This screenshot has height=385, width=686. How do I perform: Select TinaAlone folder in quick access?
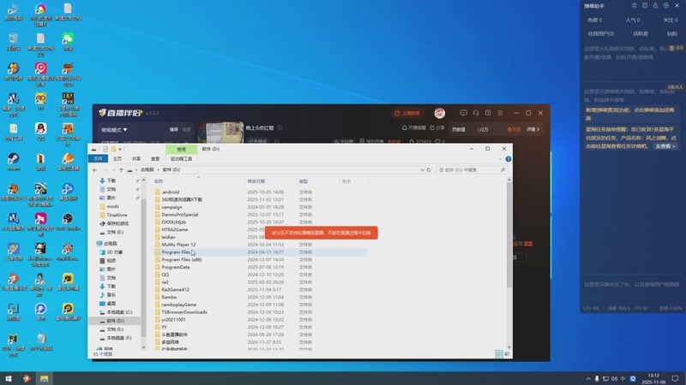(114, 216)
